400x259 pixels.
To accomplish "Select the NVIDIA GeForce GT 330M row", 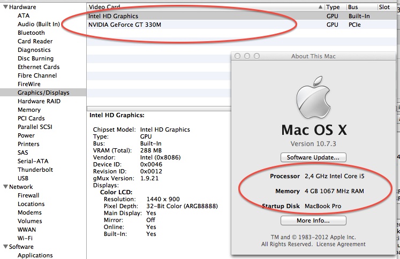I will tap(241, 25).
